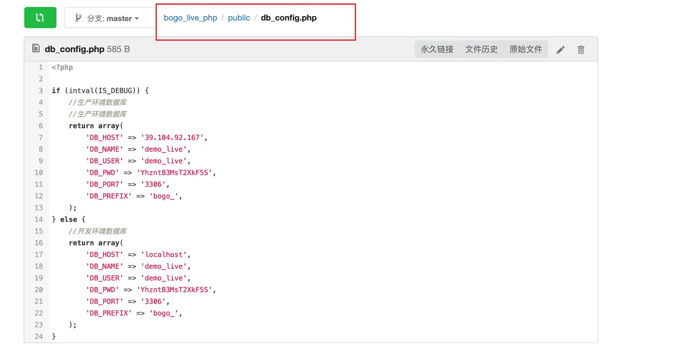Select line number 14 at else
The height and width of the screenshot is (363, 681).
click(x=39, y=219)
